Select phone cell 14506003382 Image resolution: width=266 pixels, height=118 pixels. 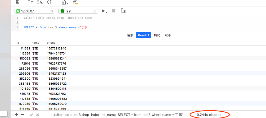pos(57,99)
